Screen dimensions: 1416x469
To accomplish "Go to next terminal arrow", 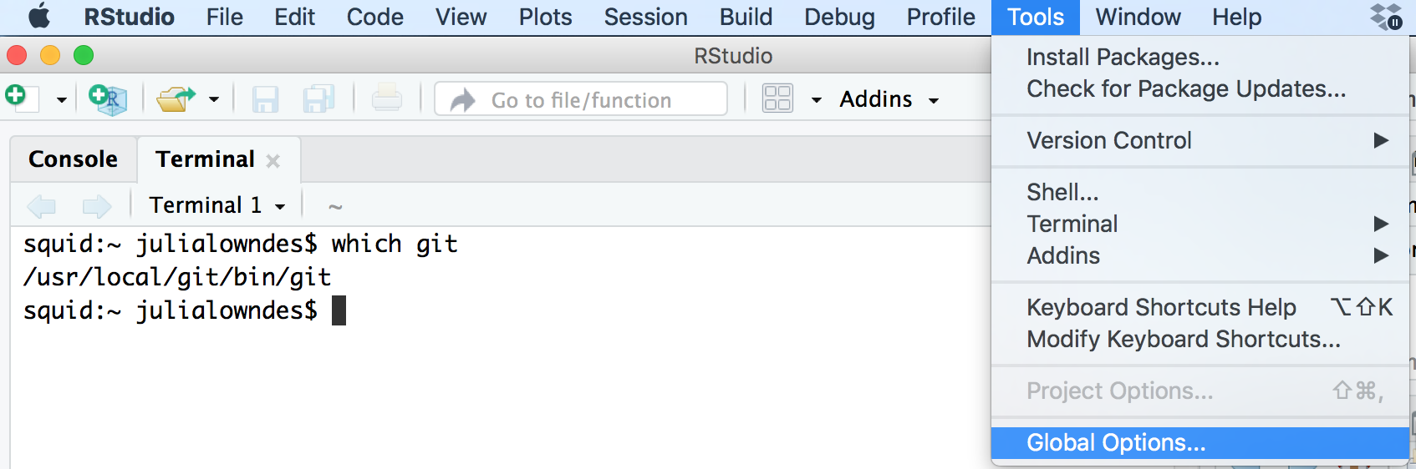I will 97,205.
